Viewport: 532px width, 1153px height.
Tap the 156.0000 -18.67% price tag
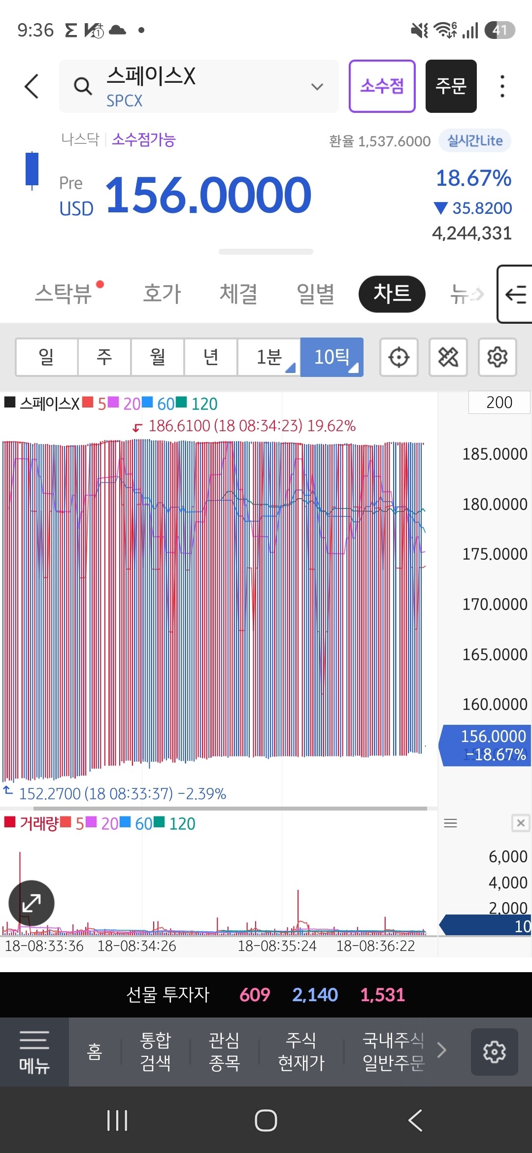(x=485, y=746)
